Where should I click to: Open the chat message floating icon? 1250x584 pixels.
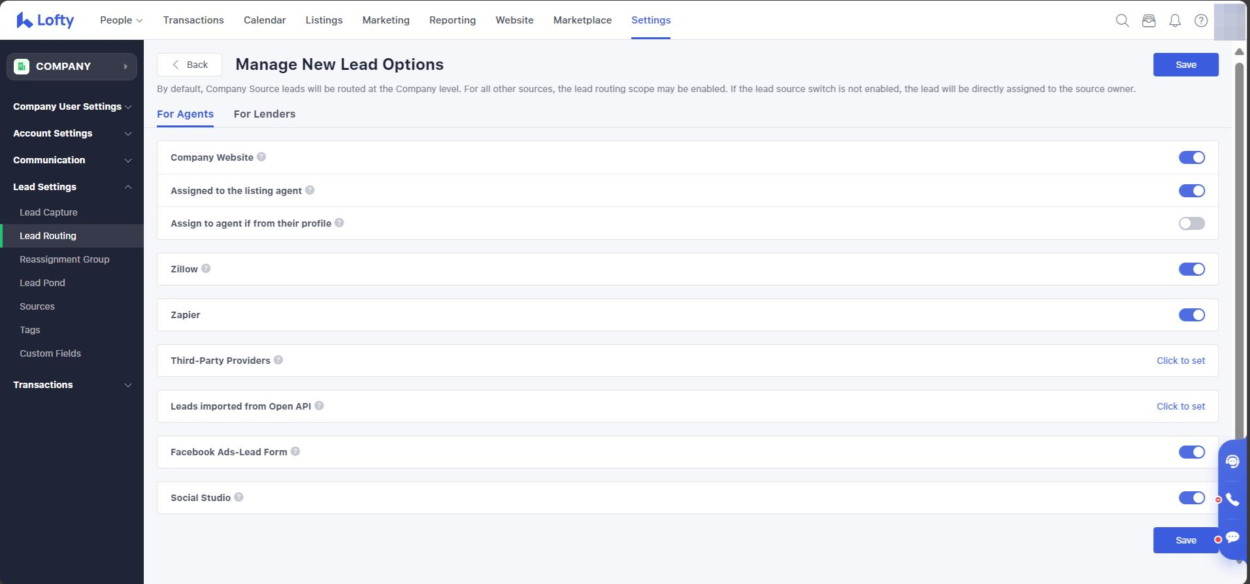pyautogui.click(x=1232, y=538)
